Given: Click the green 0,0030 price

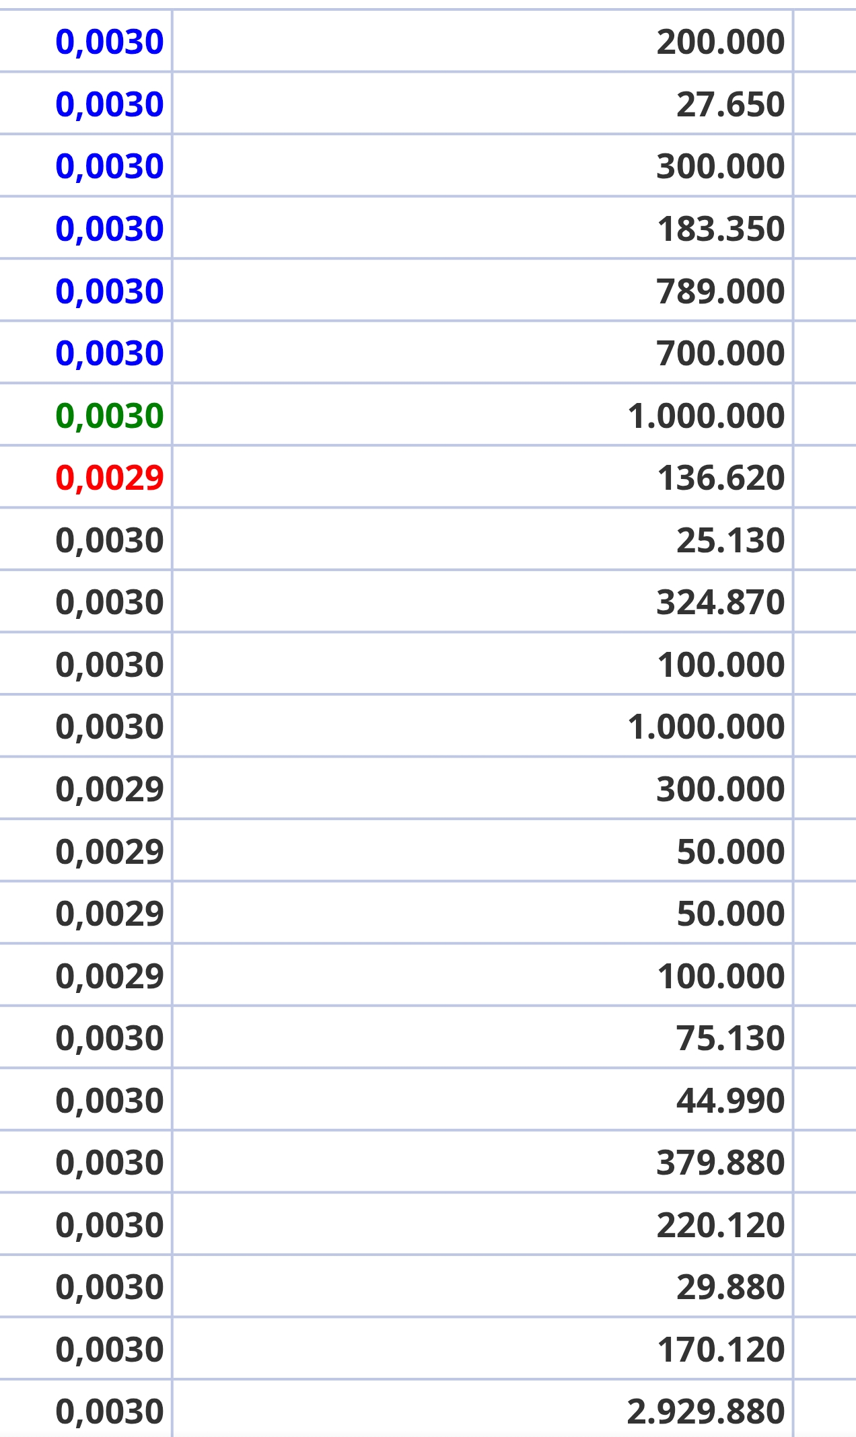Looking at the screenshot, I should click(x=110, y=415).
